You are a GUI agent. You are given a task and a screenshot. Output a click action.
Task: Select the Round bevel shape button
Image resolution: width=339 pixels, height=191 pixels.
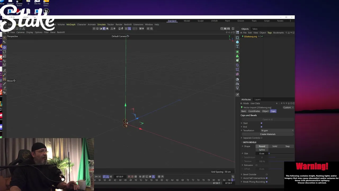coord(262,146)
